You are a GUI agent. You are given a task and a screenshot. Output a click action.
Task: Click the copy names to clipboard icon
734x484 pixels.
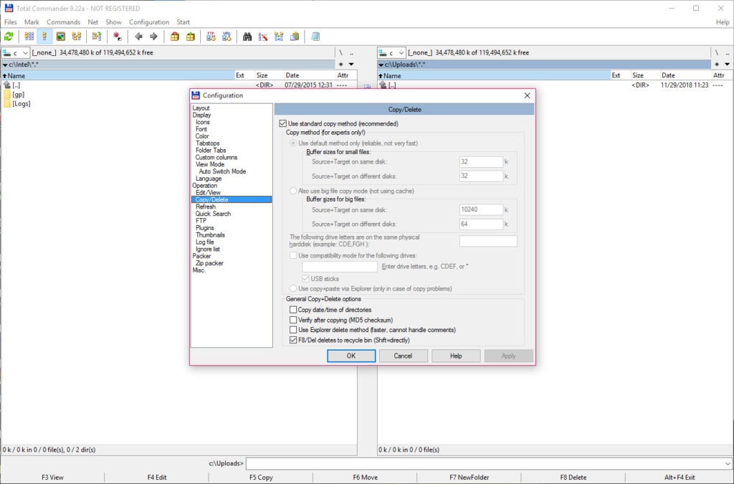295,37
